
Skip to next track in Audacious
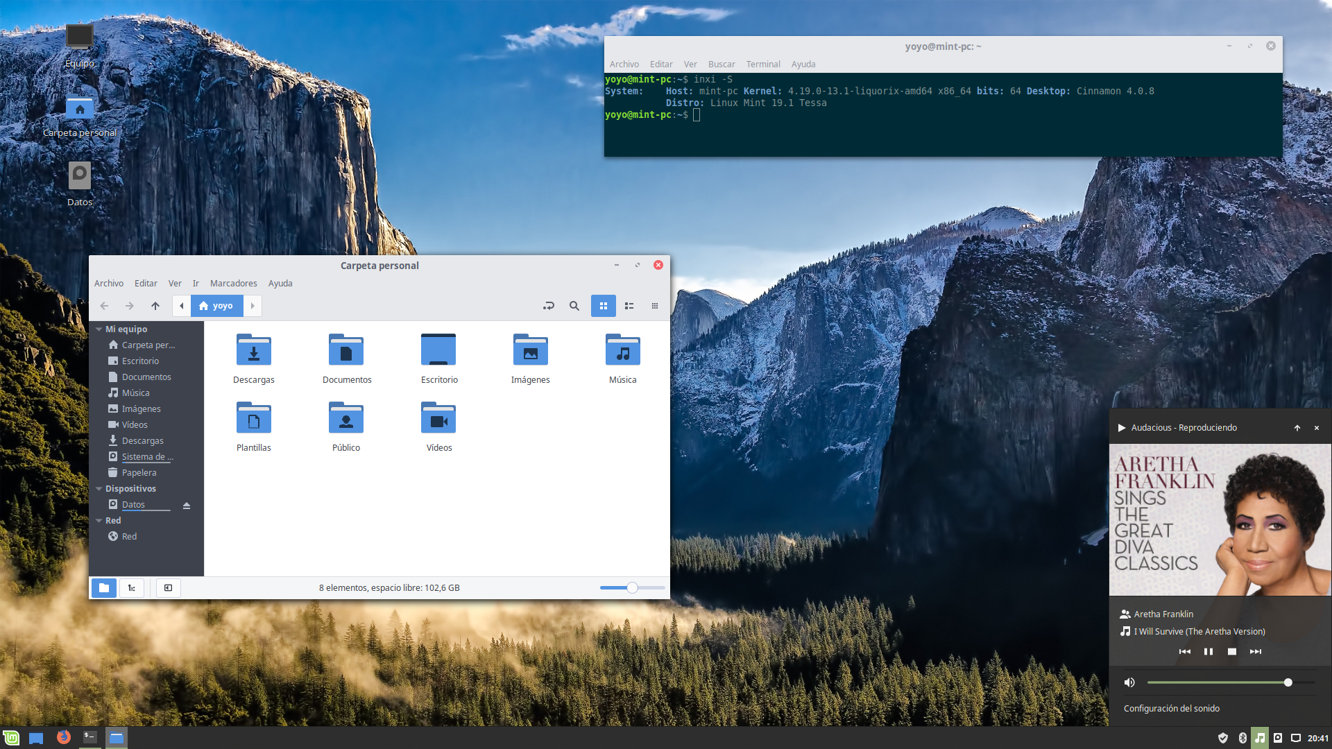click(1255, 651)
